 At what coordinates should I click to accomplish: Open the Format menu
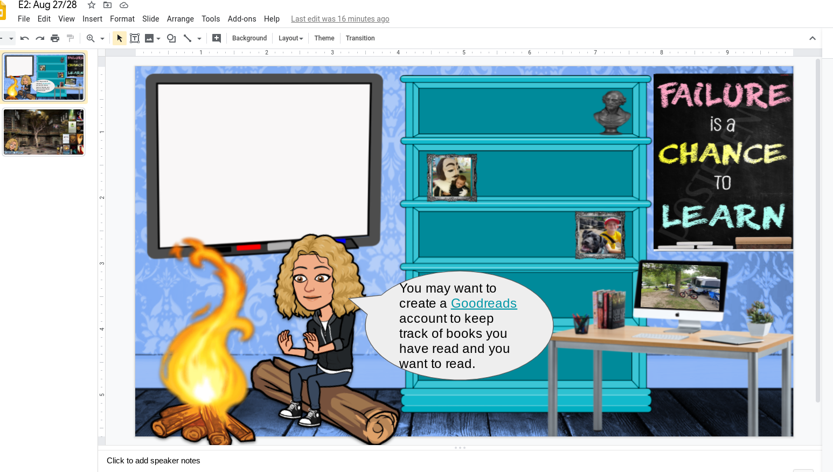tap(122, 19)
